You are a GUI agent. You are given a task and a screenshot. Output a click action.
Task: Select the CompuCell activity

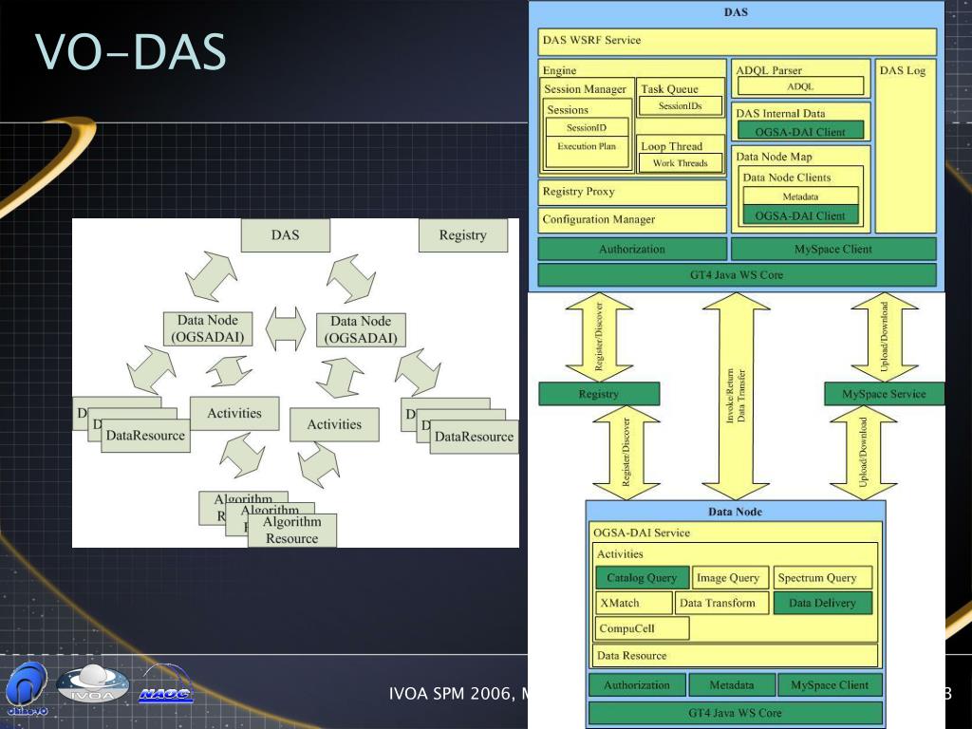[x=643, y=628]
